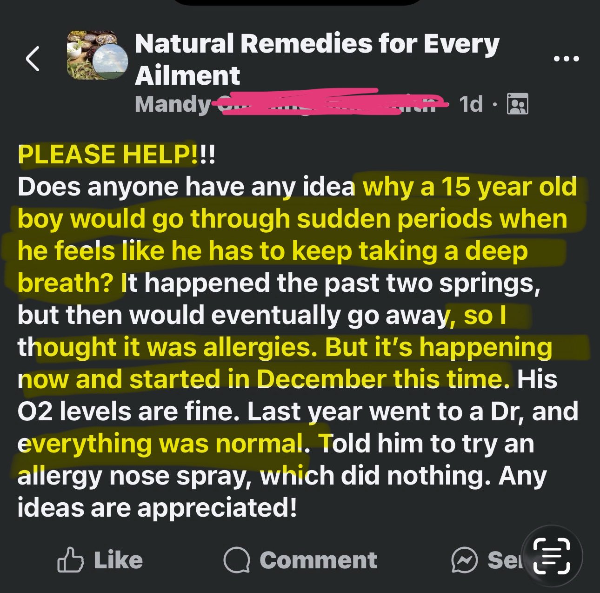This screenshot has width=600, height=593.
Task: Click the thumbs-up Like icon
Action: pyautogui.click(x=70, y=560)
